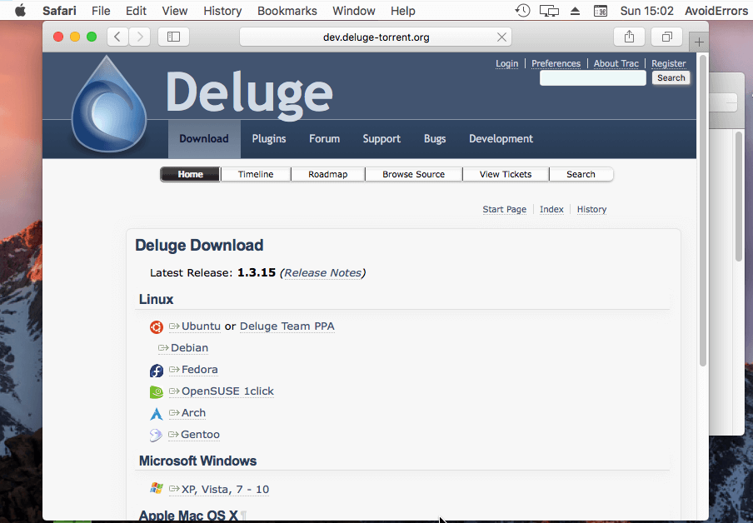This screenshot has width=753, height=523.
Task: Click the Trac search input field
Action: tap(592, 78)
